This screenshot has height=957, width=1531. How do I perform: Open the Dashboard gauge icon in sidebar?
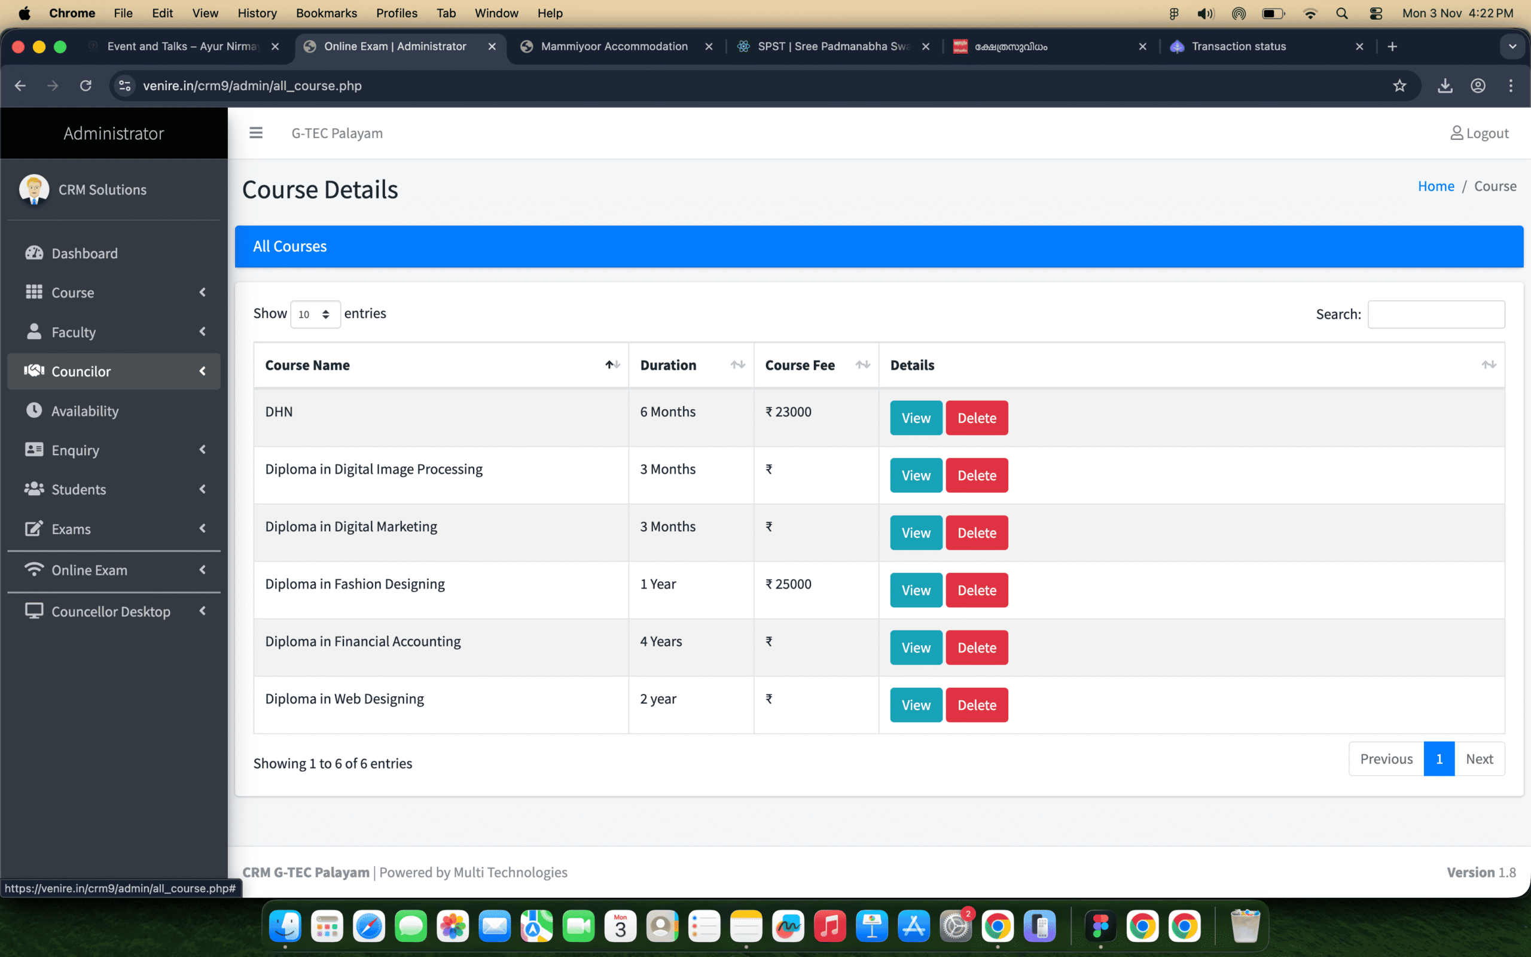coord(34,253)
